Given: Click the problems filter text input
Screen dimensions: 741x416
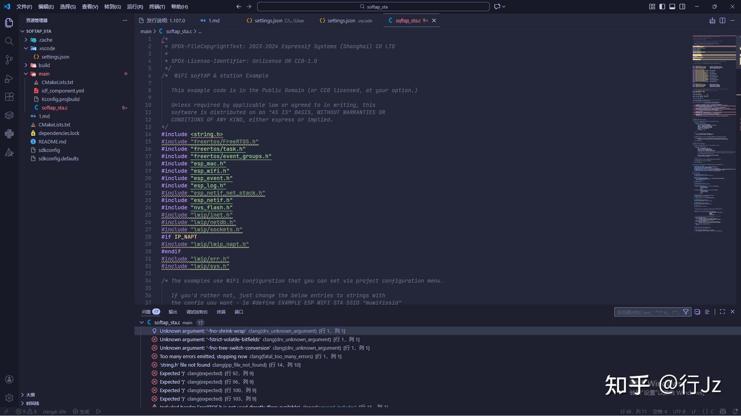Looking at the screenshot, I should coord(648,312).
